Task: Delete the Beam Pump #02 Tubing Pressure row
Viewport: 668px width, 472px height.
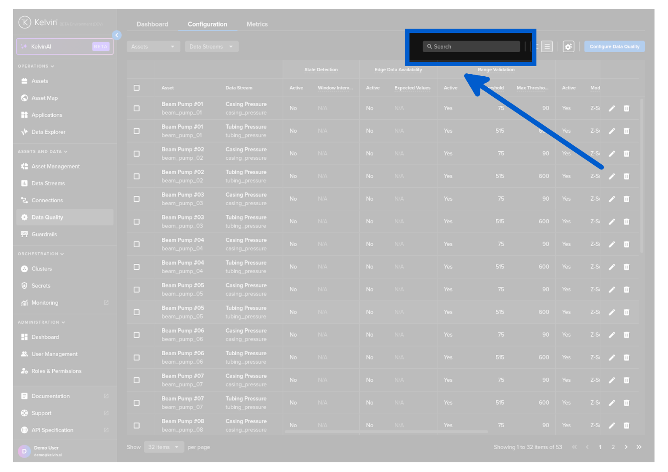Action: click(x=626, y=176)
